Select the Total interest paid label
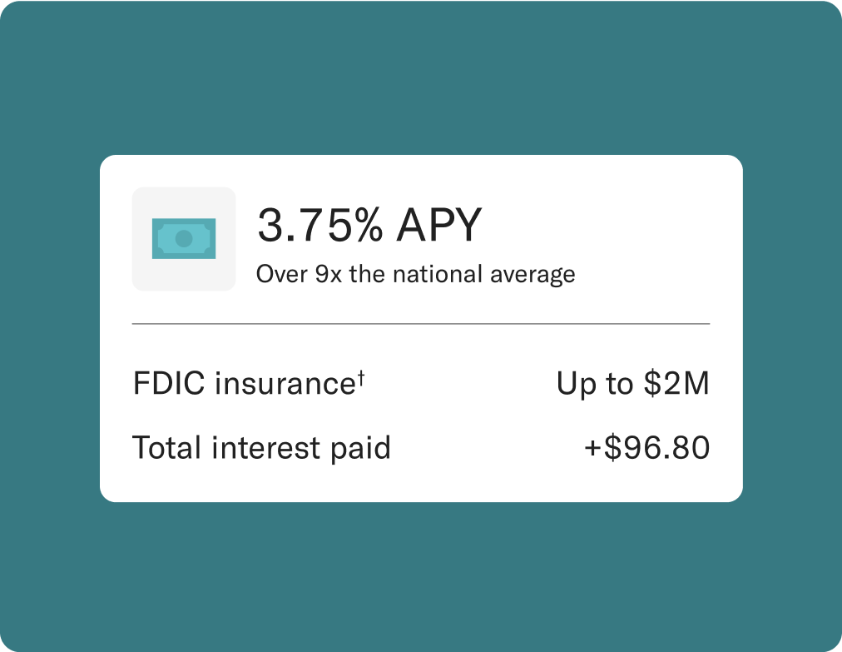Viewport: 842px width, 652px height. pos(261,448)
